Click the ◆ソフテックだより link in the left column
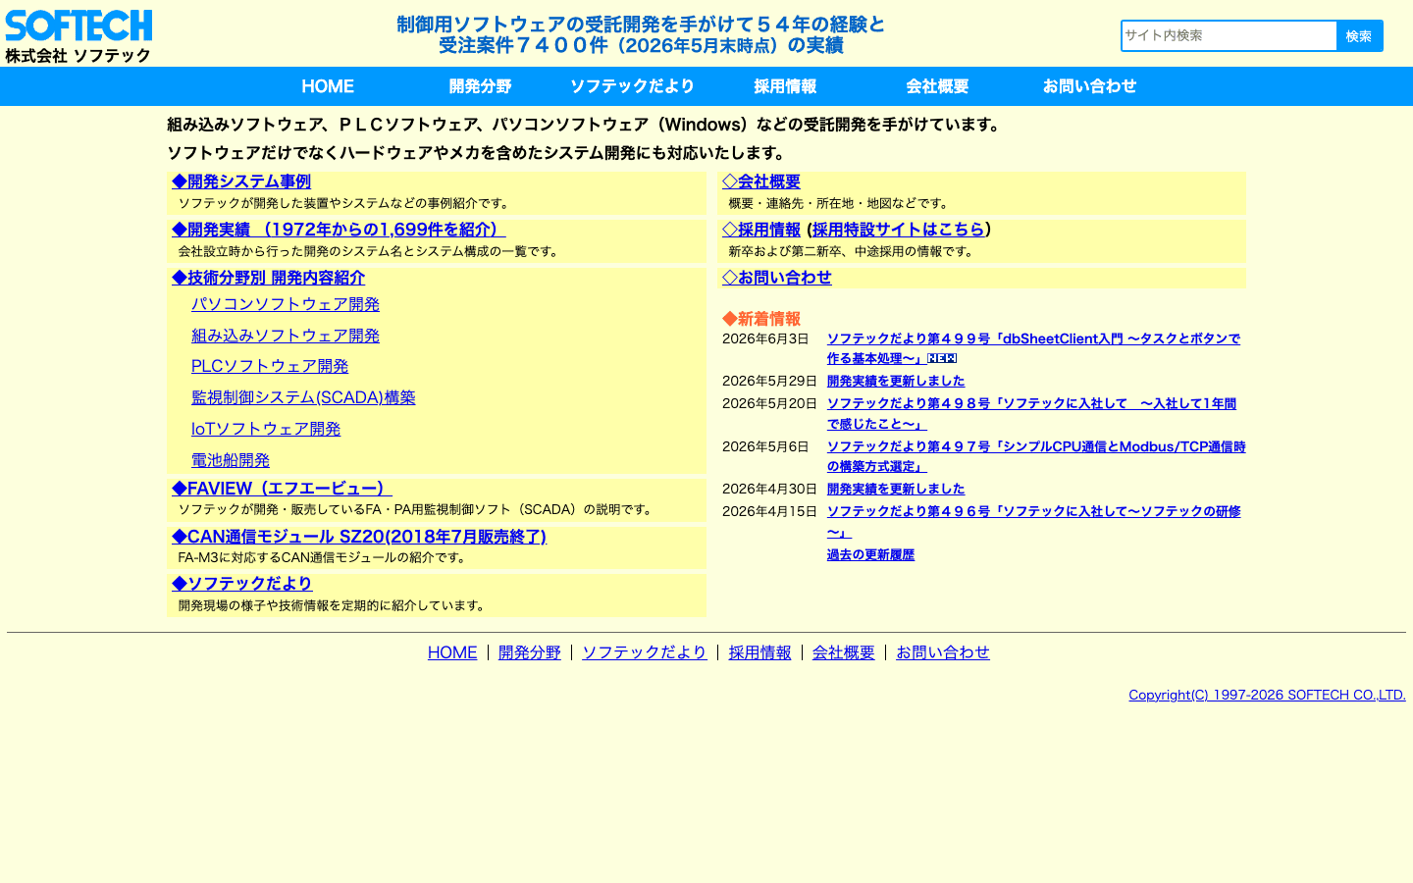The height and width of the screenshot is (883, 1413). click(x=242, y=584)
